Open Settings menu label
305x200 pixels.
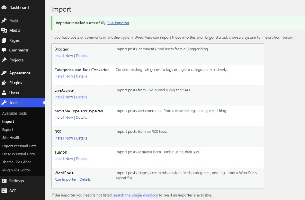pyautogui.click(x=16, y=181)
